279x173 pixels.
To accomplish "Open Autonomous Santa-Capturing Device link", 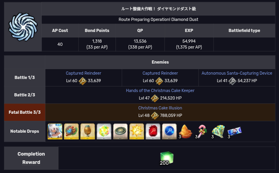I will 237,73.
